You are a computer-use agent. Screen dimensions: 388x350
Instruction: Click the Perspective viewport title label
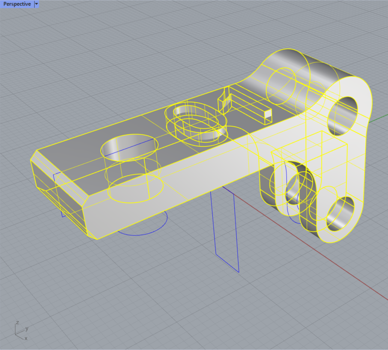[x=17, y=4]
